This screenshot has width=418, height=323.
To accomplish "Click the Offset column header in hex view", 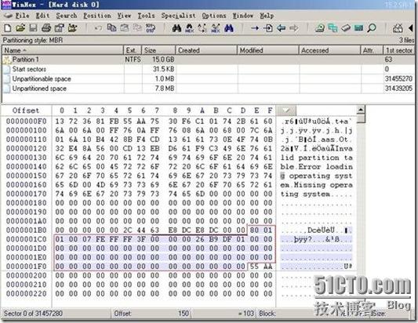I will (26, 111).
